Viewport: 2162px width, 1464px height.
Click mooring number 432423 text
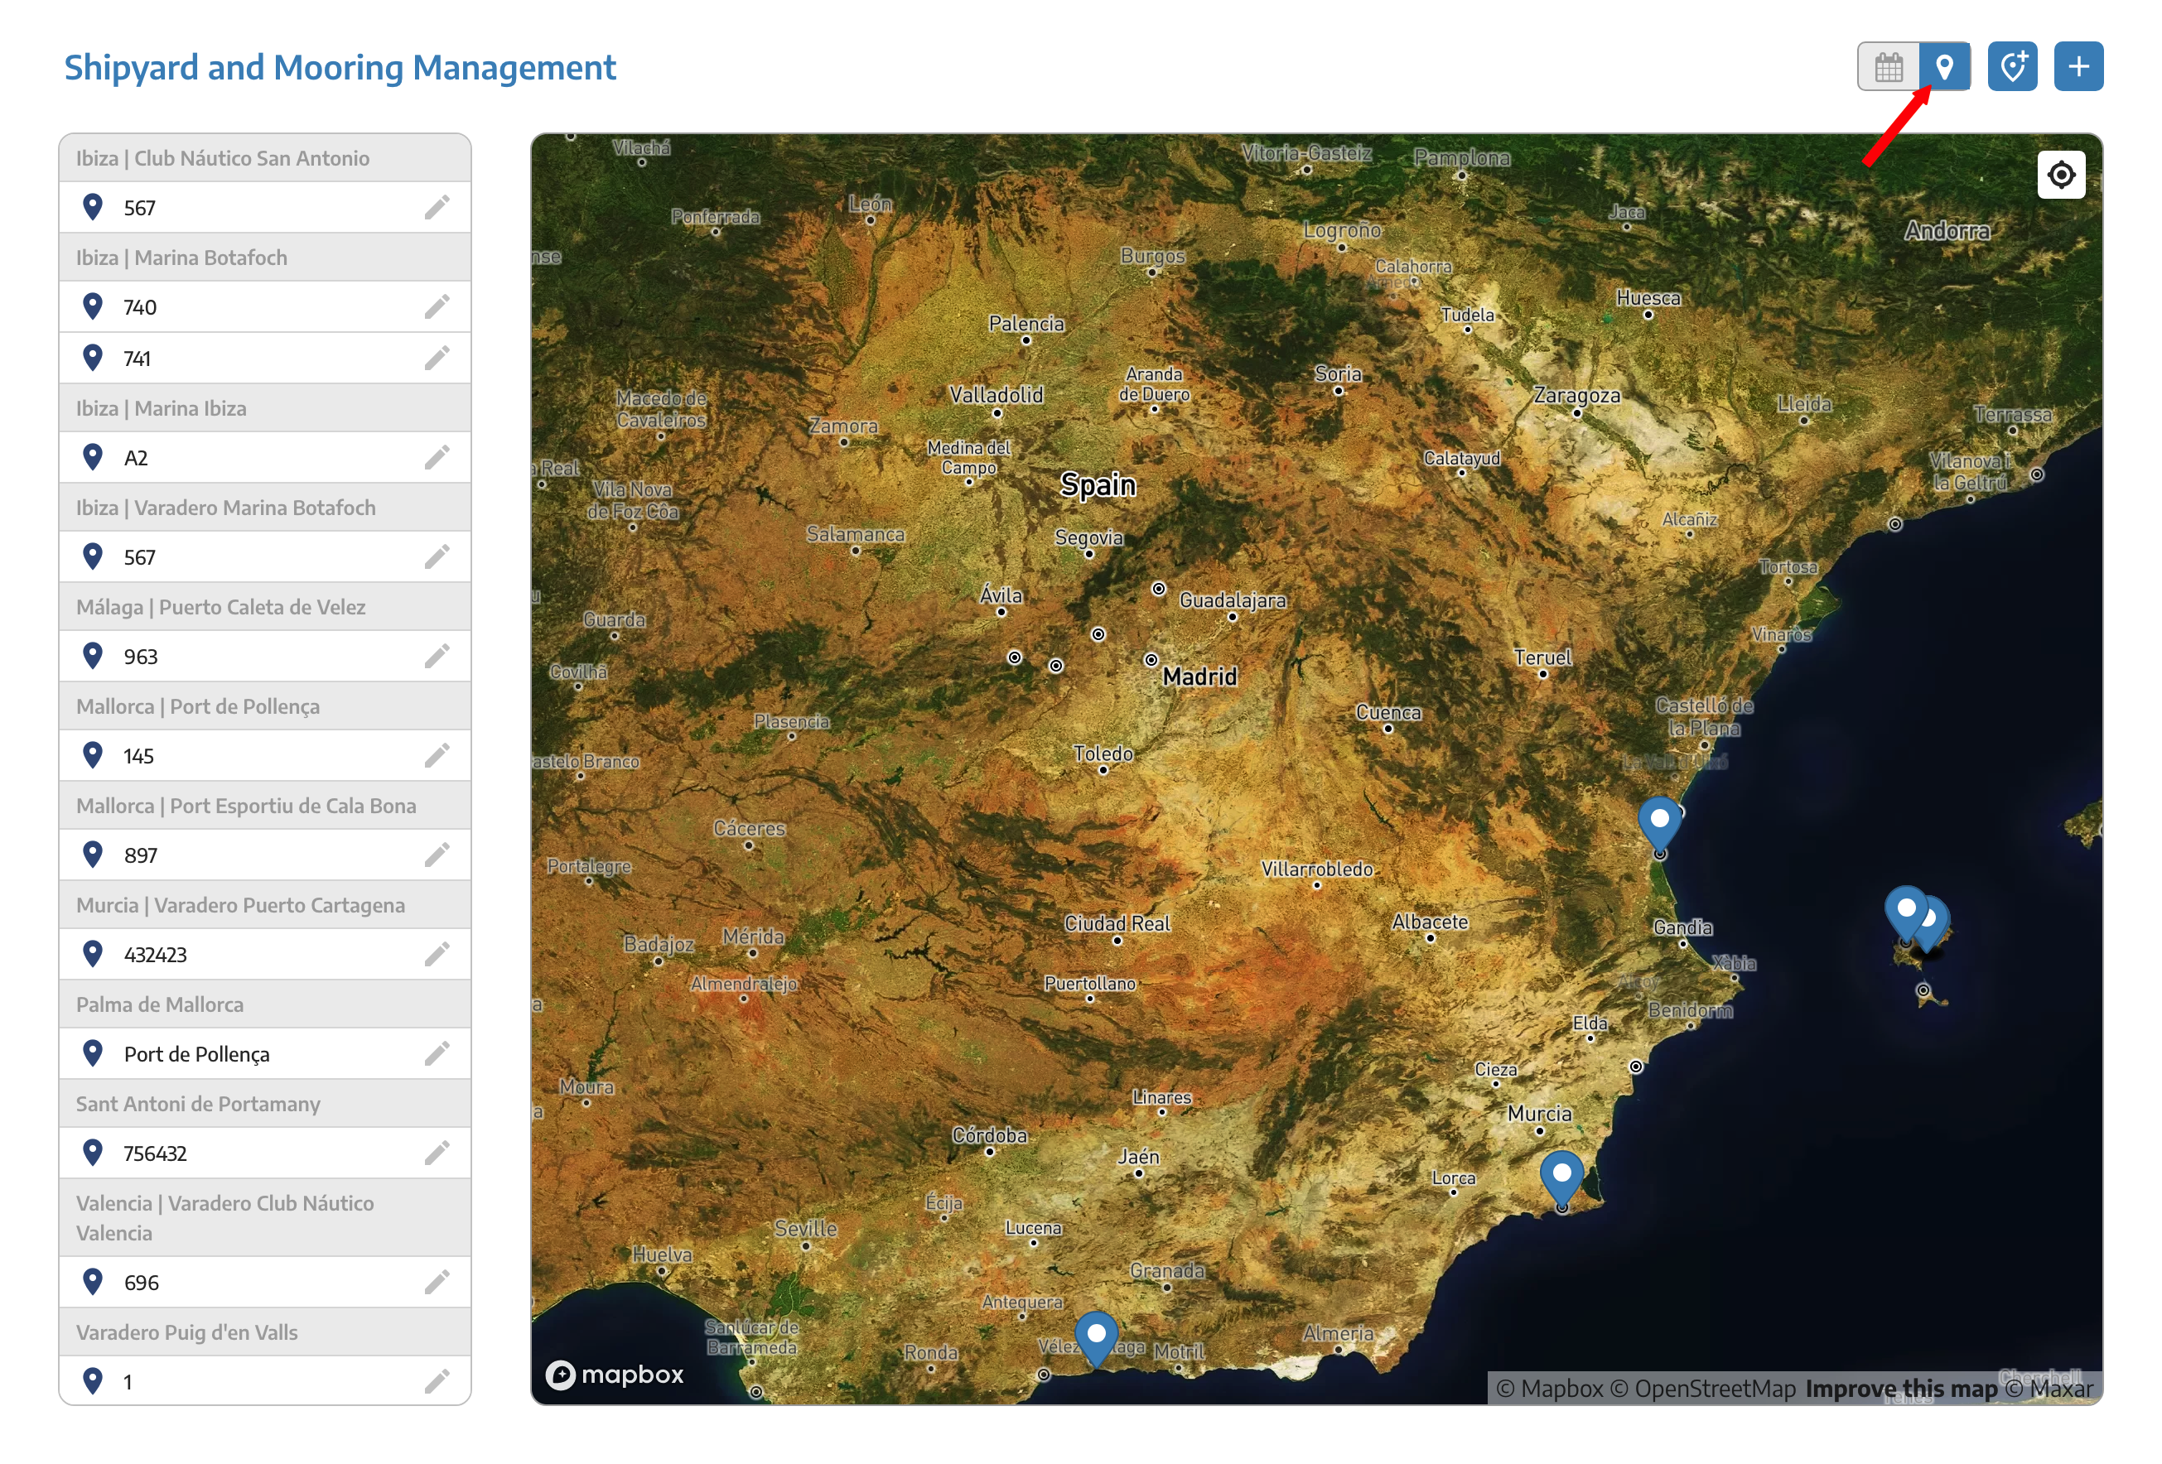click(x=156, y=956)
